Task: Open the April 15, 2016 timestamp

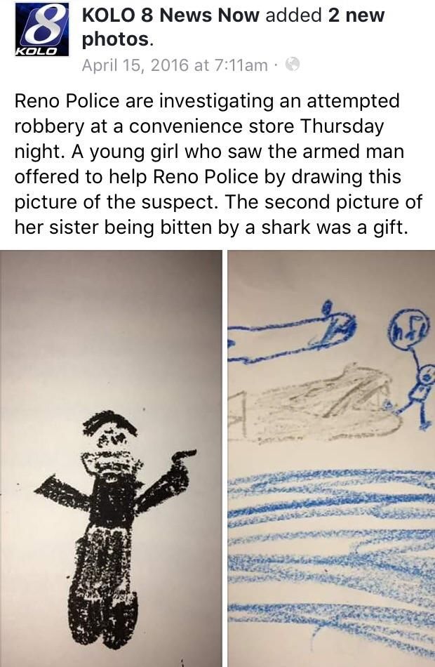Action: coord(175,65)
